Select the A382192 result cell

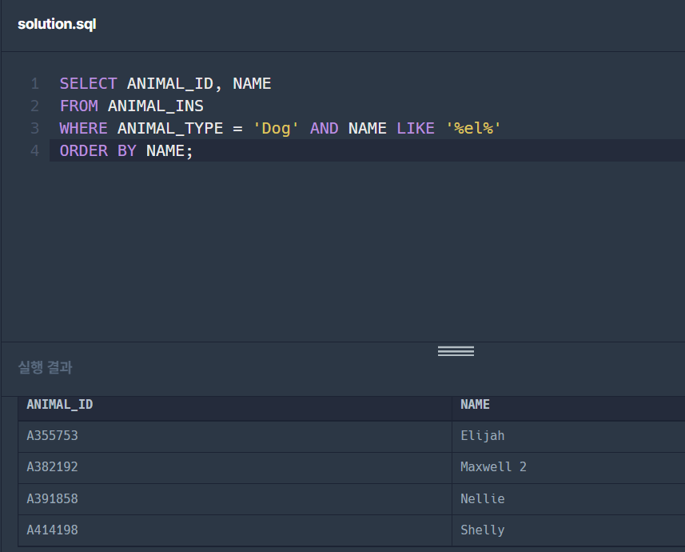click(x=235, y=467)
